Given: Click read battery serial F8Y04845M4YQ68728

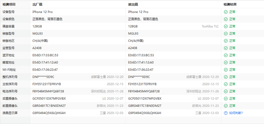Looking at the screenshot, I should coord(144,91).
